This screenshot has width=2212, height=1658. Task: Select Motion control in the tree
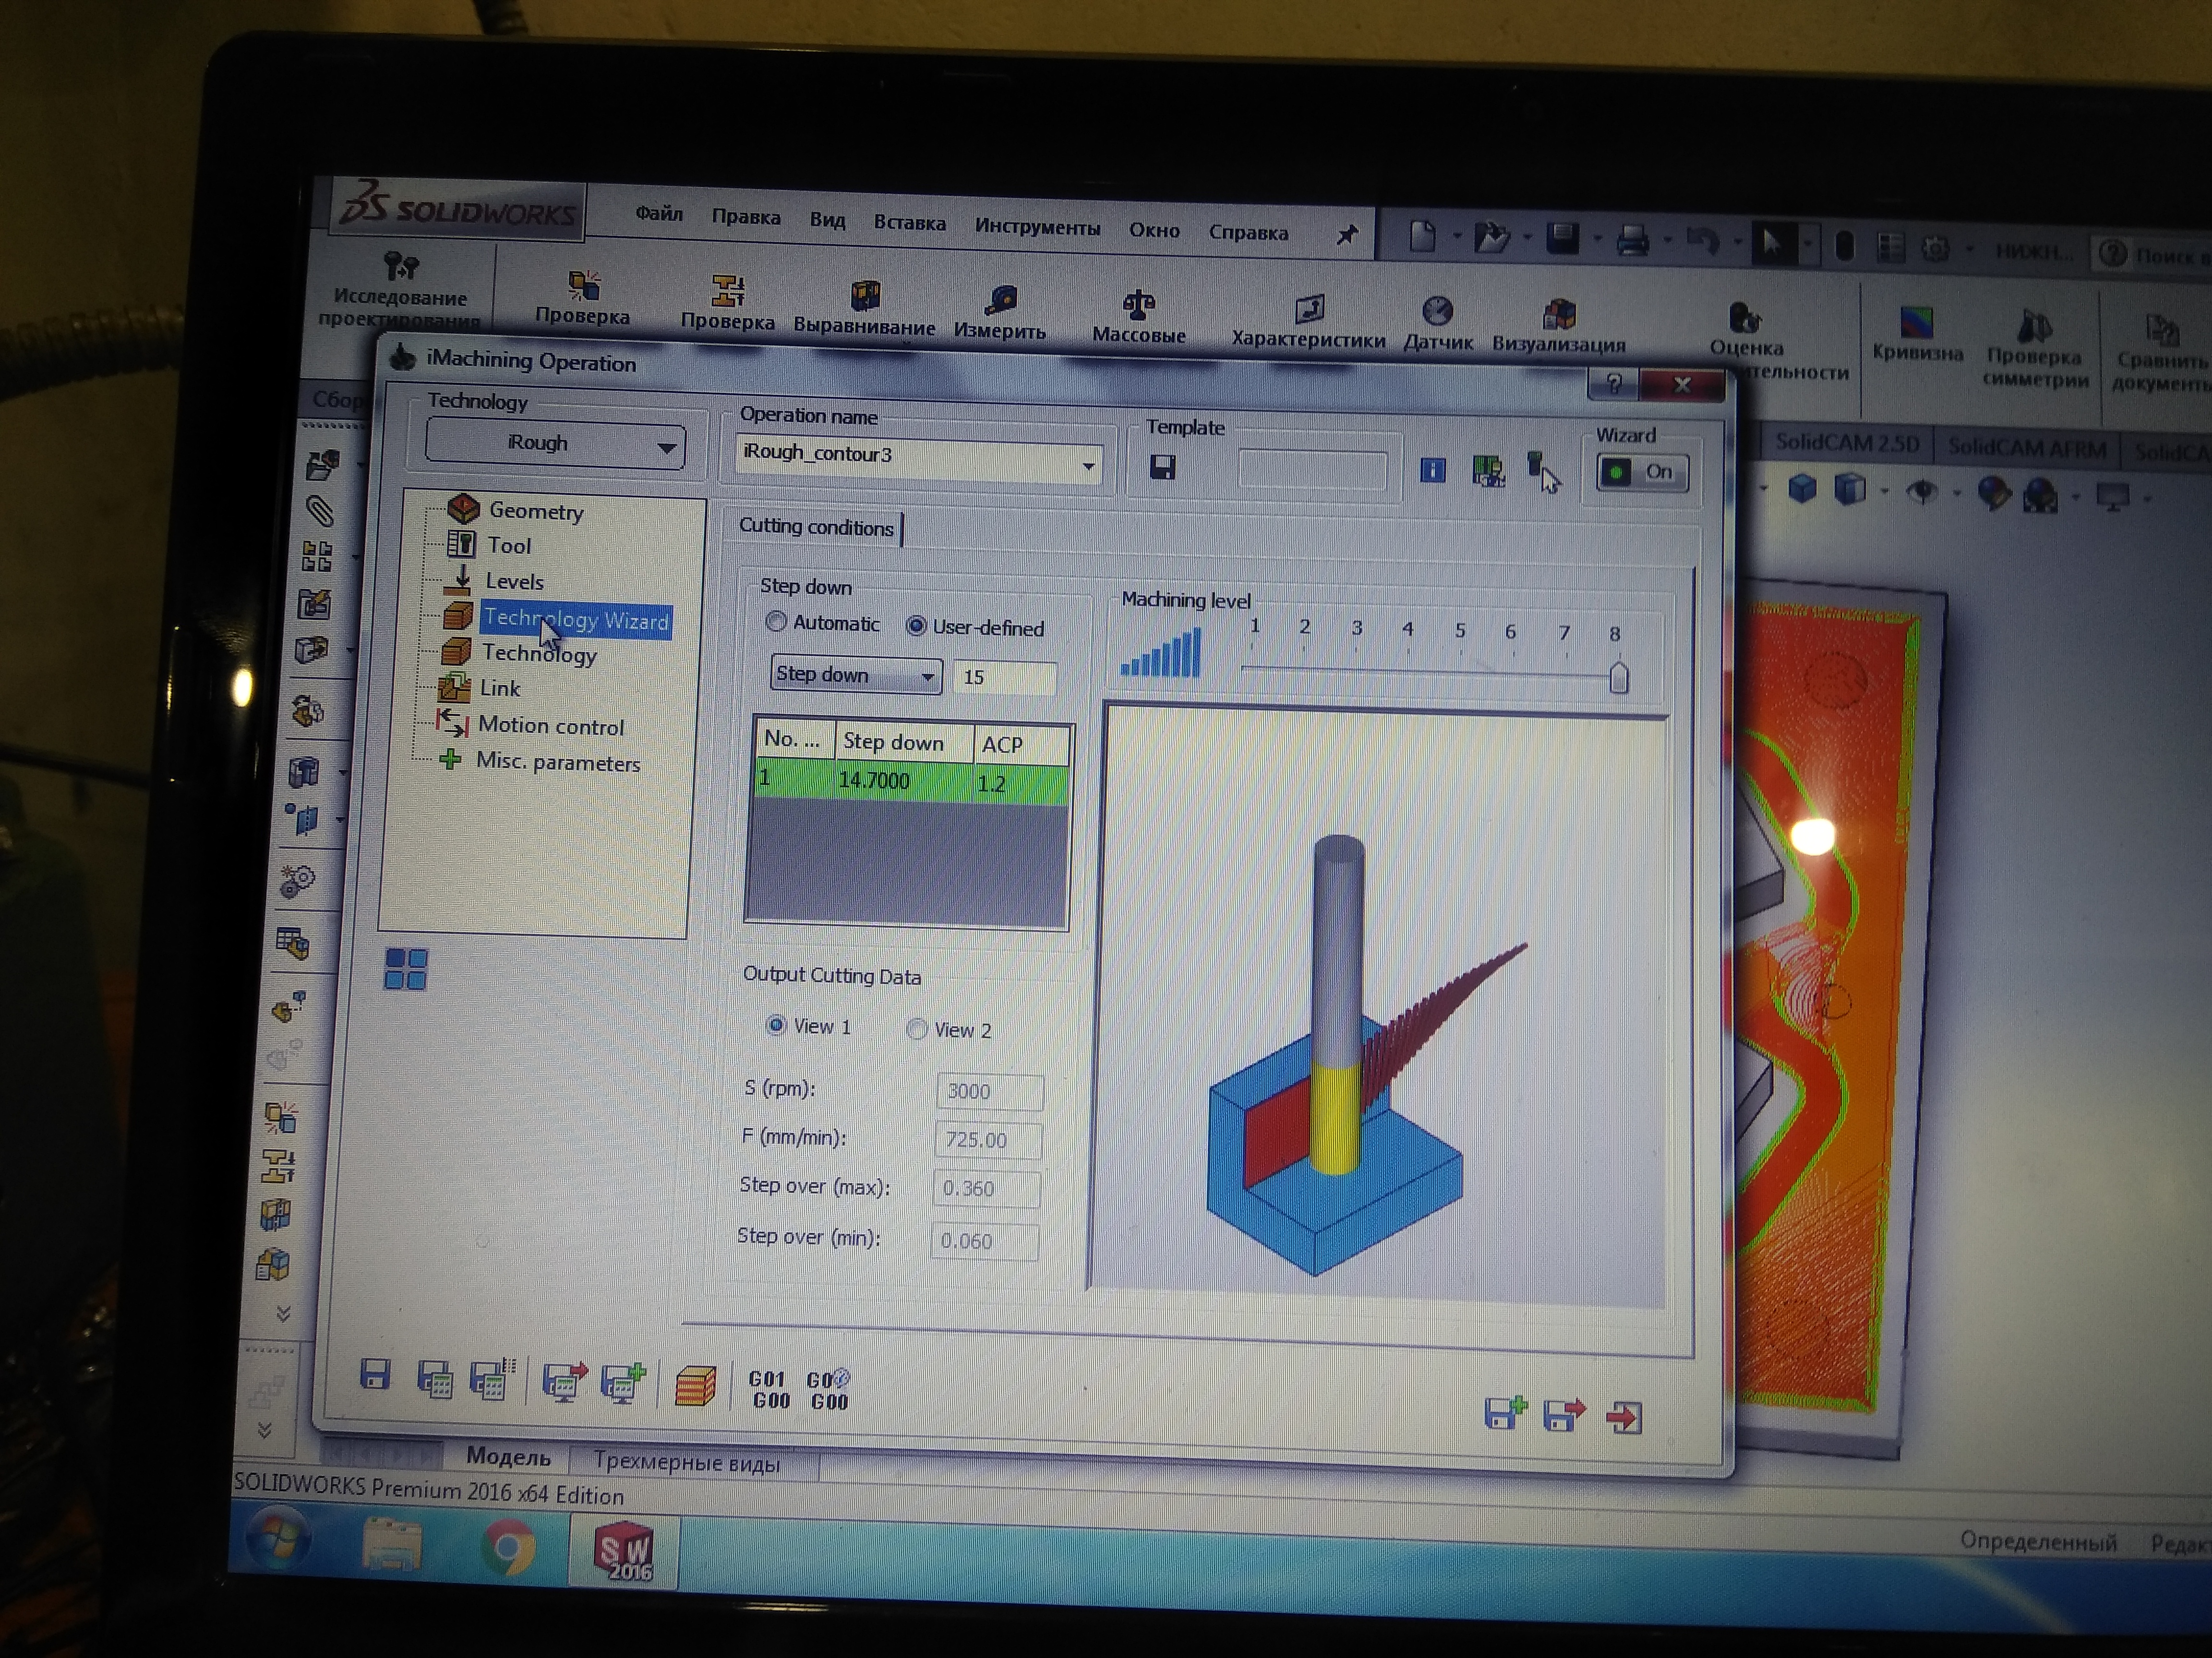(550, 726)
